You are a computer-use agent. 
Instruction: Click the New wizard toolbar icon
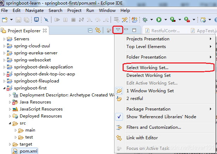click(x=5, y=20)
